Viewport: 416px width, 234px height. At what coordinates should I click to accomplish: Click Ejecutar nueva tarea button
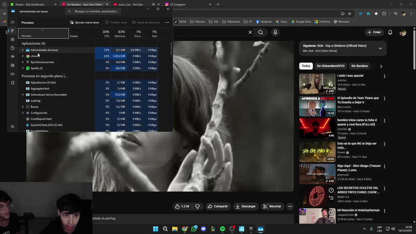(x=84, y=22)
